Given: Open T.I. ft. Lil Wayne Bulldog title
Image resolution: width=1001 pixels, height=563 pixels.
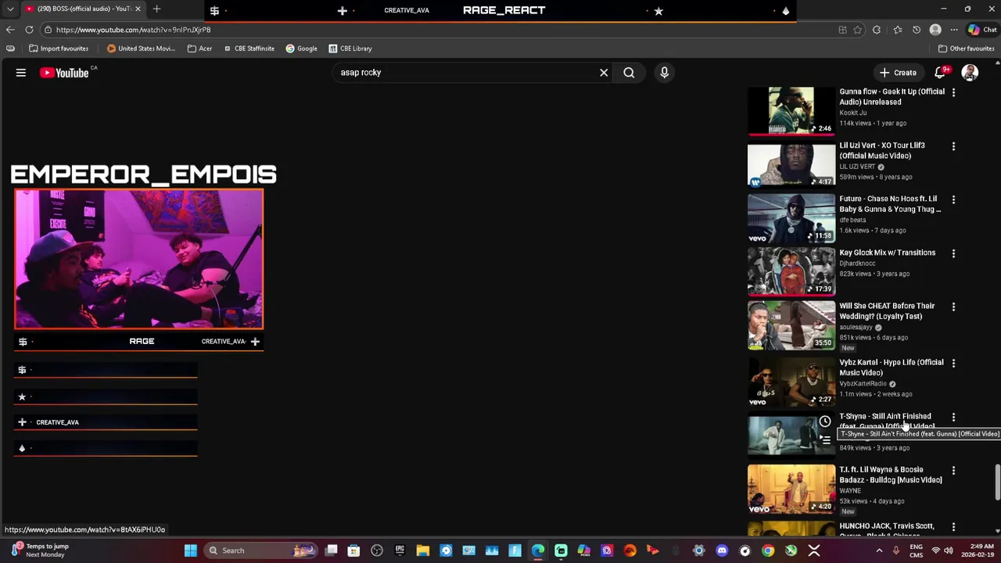Looking at the screenshot, I should [891, 475].
